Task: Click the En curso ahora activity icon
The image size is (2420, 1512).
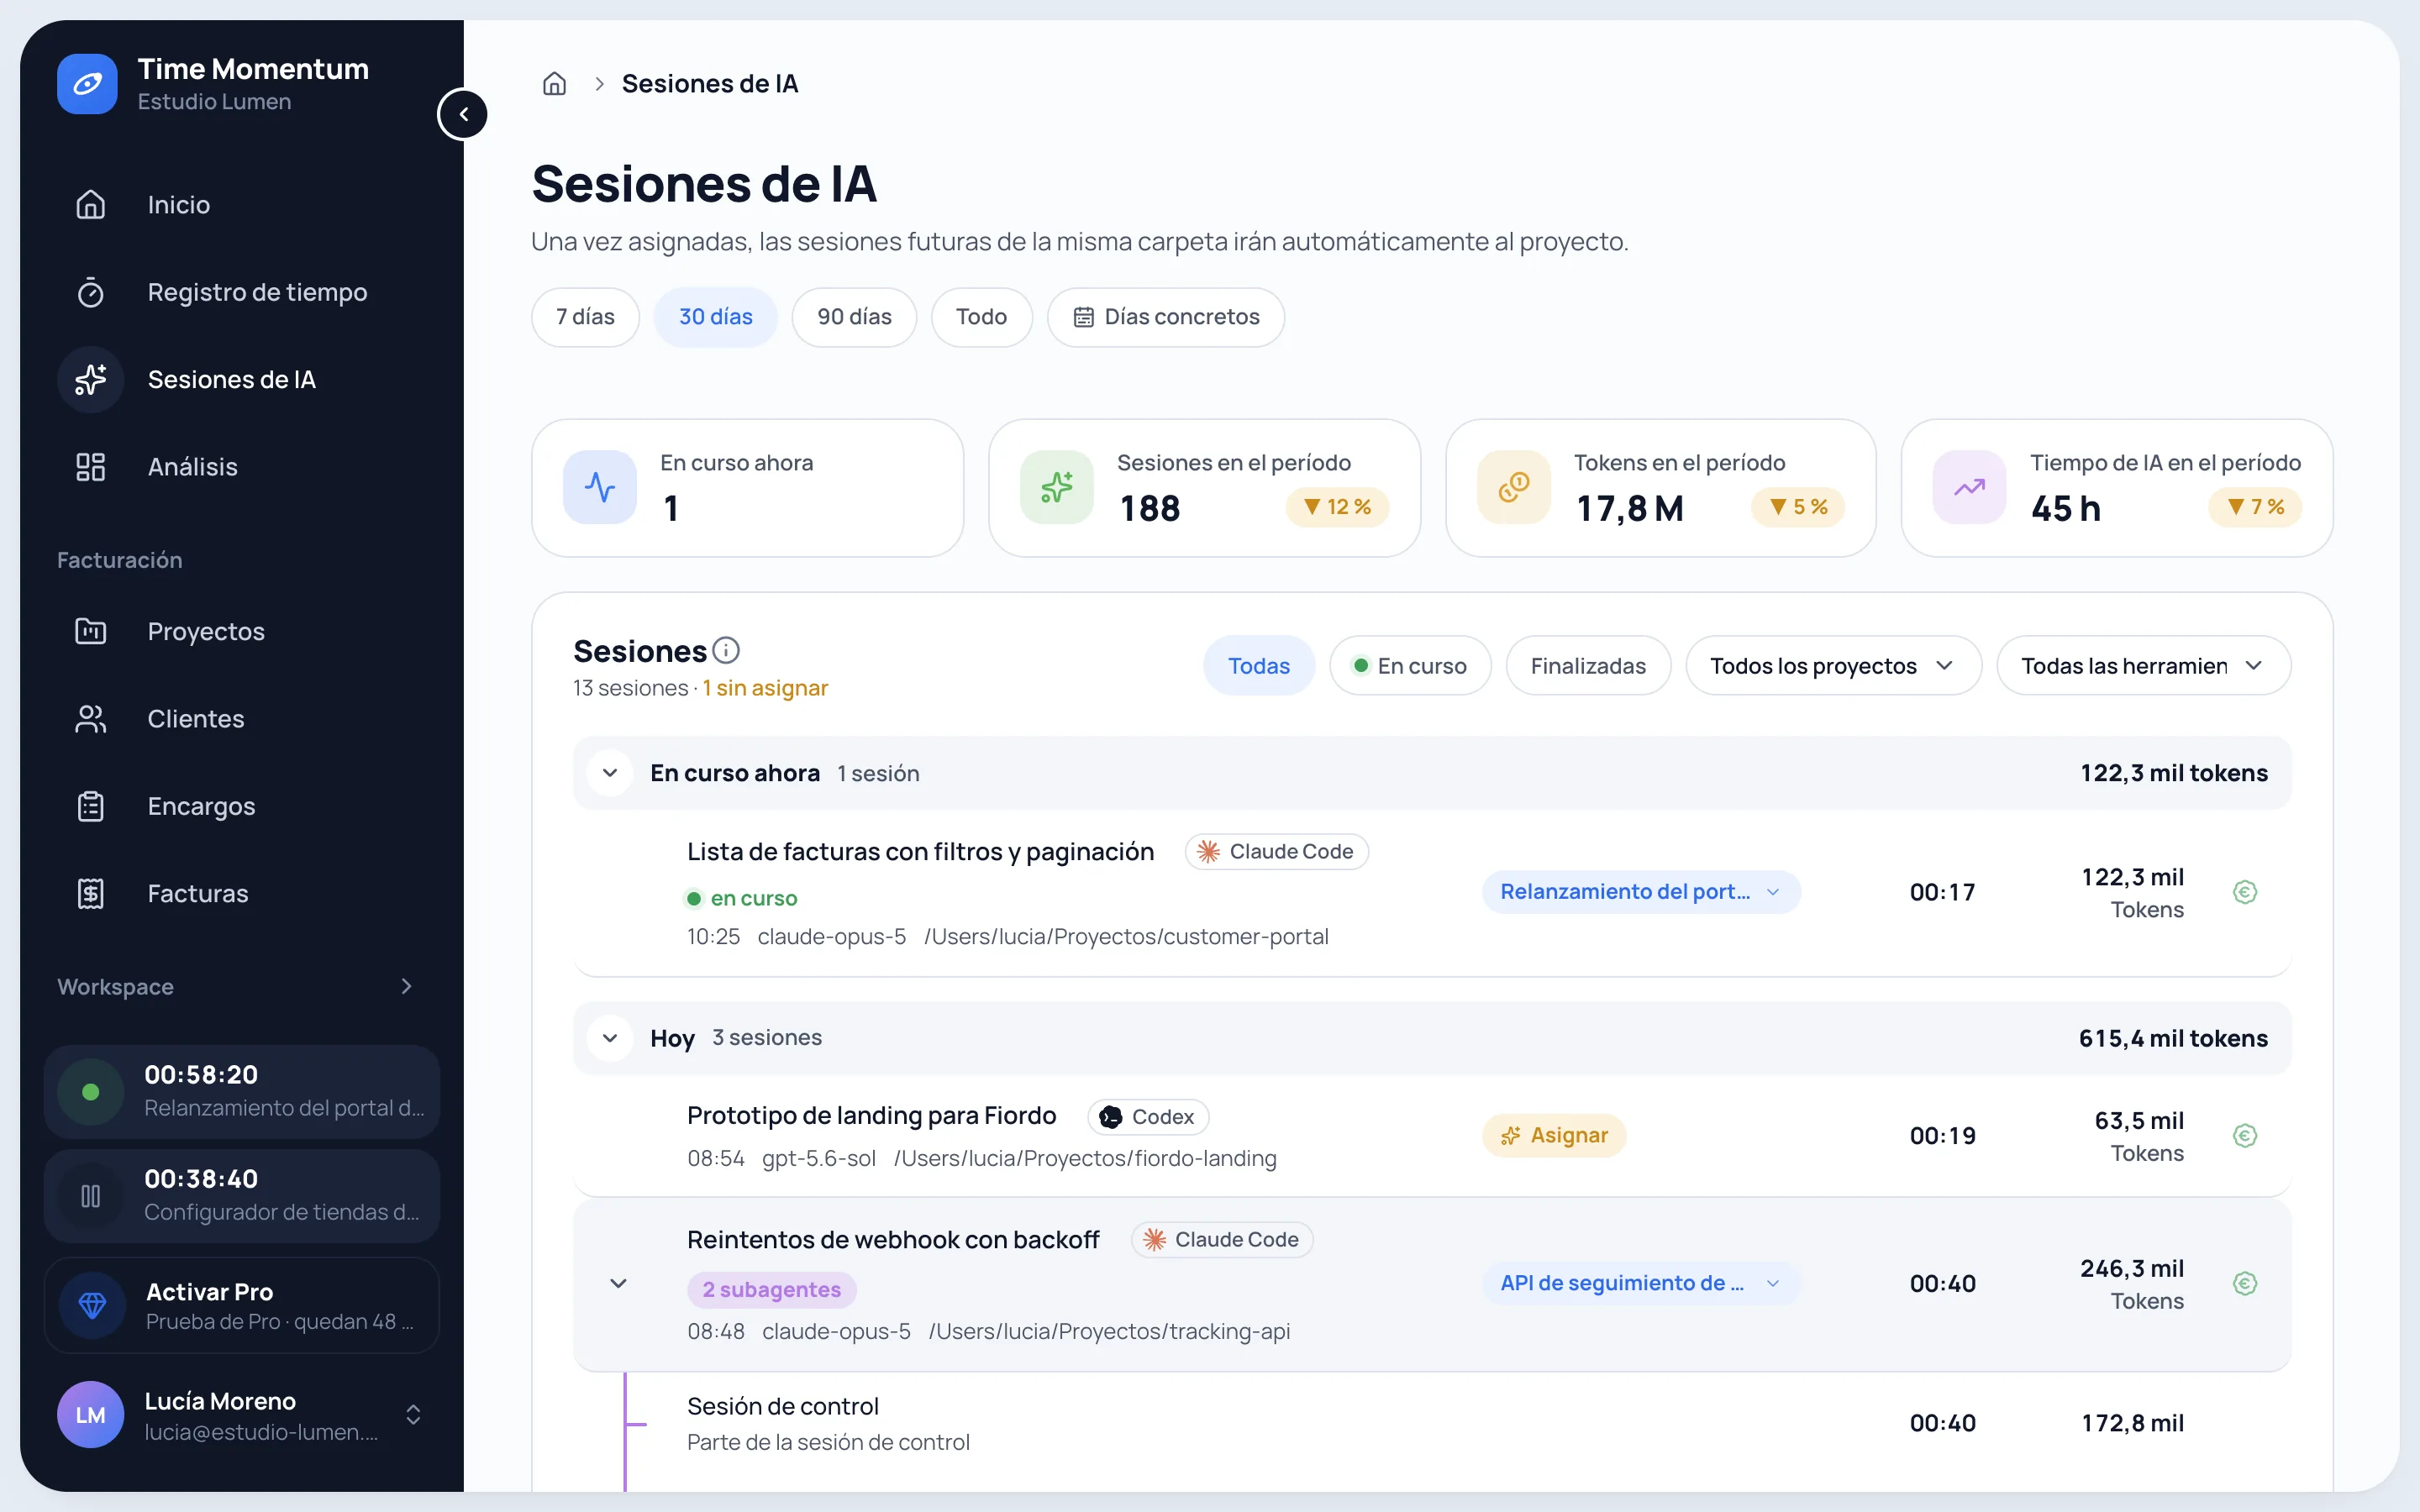Action: pos(600,488)
